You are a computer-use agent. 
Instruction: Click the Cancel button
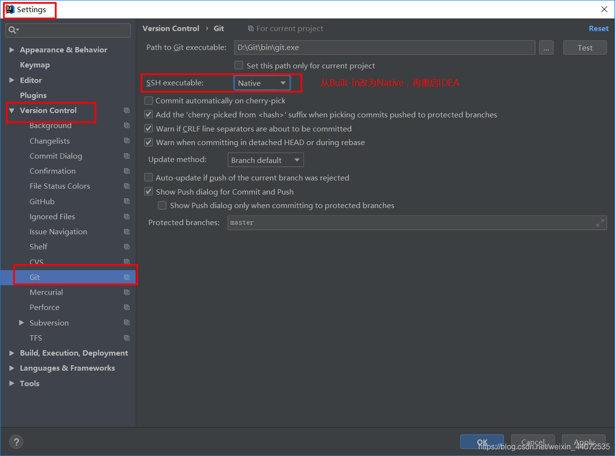tap(533, 442)
